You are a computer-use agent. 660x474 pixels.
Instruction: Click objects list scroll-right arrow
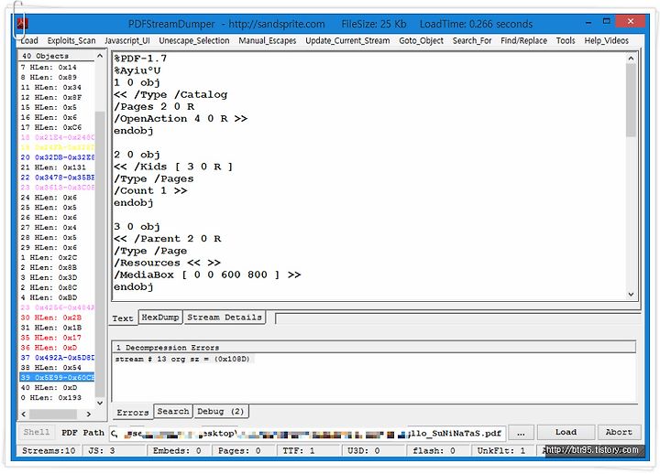pos(88,414)
